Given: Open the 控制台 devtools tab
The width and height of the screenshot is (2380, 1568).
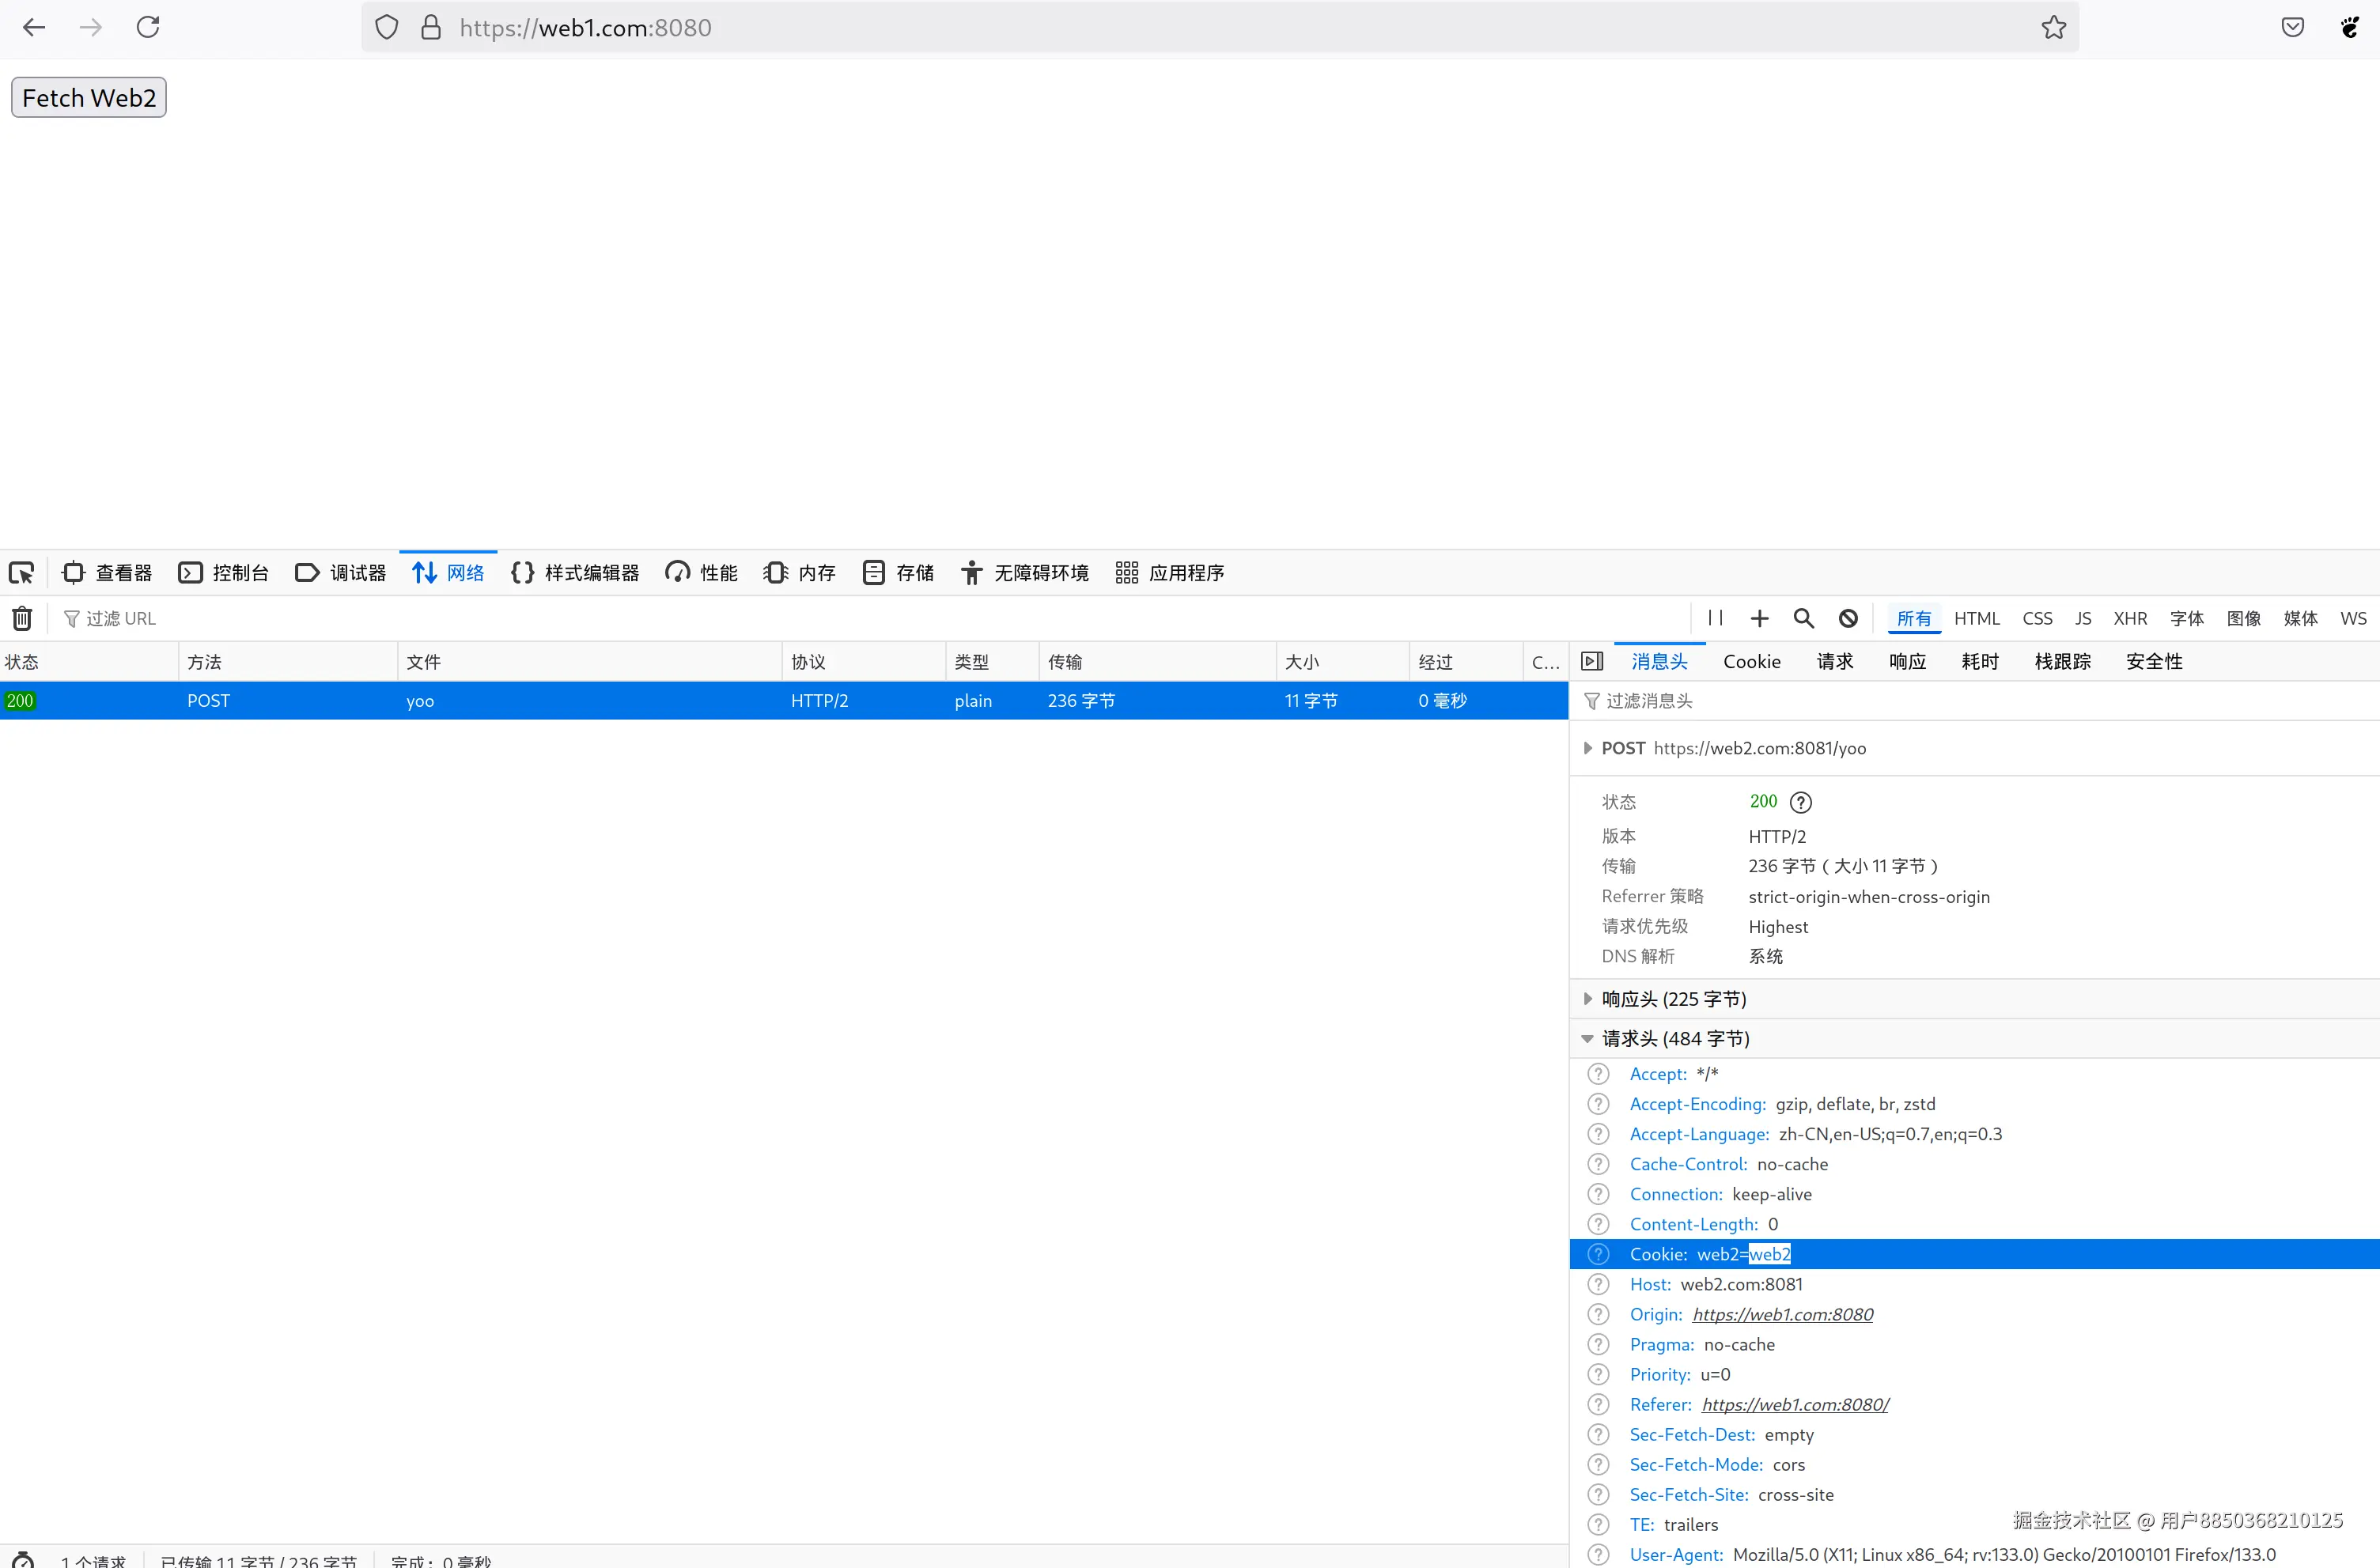Looking at the screenshot, I should pos(224,572).
